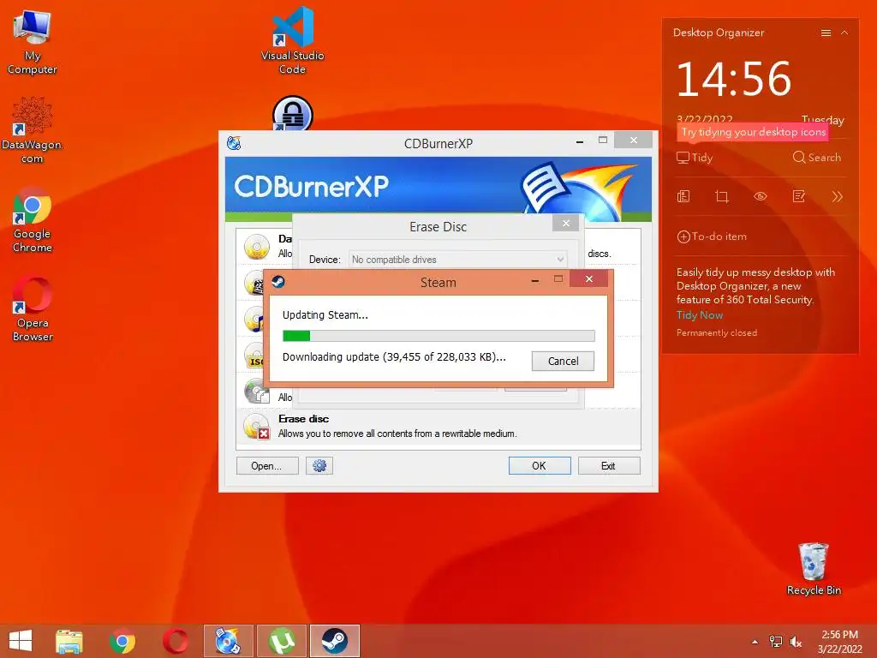Close the Erase Disc dialog
This screenshot has width=877, height=658.
point(566,224)
